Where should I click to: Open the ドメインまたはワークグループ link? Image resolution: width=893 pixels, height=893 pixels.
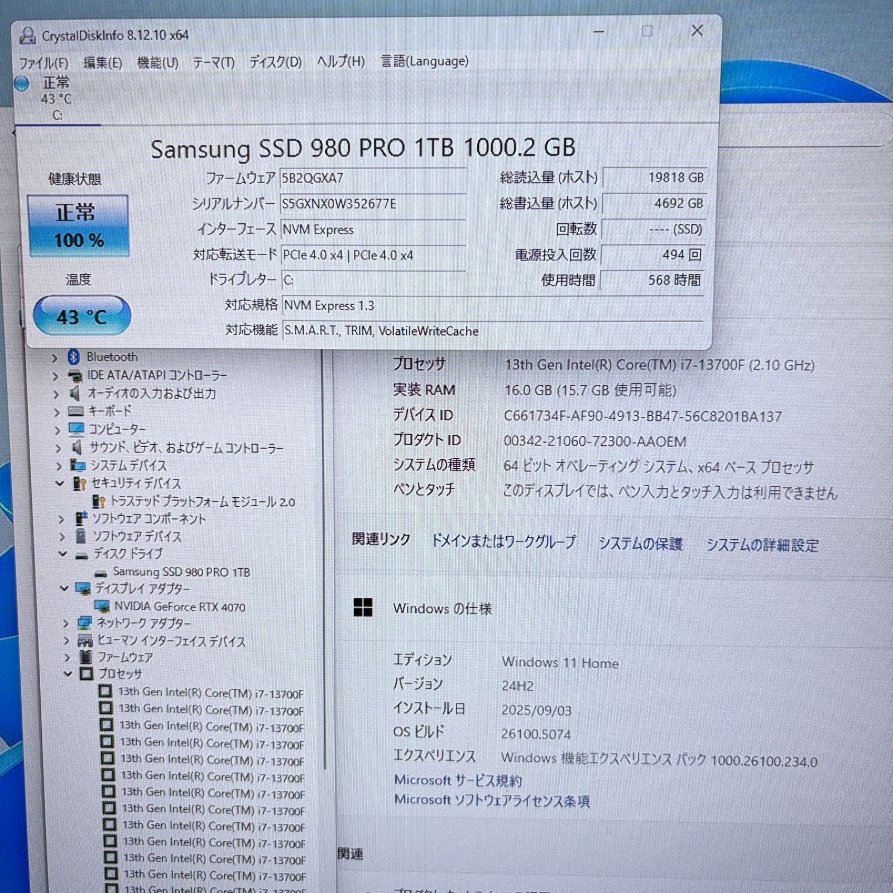pyautogui.click(x=503, y=541)
